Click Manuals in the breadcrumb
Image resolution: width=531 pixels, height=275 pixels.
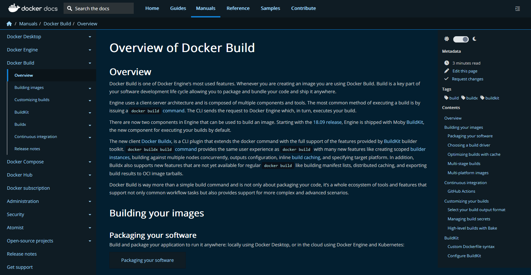click(x=28, y=24)
